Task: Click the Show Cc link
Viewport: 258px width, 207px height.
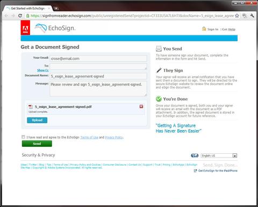Action: 43,70
